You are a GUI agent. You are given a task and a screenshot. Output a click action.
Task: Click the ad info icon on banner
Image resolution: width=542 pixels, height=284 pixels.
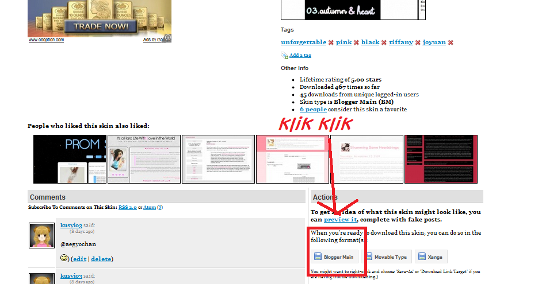[167, 37]
